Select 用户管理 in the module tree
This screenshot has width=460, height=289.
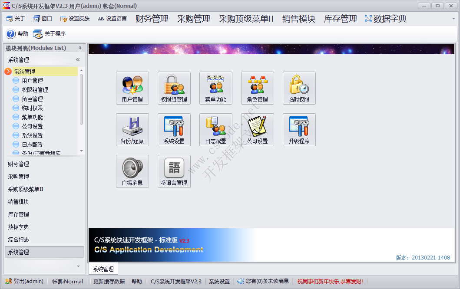coord(32,81)
